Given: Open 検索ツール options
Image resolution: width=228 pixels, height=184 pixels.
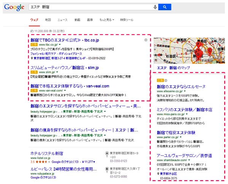Looking at the screenshot, I should coord(127,20).
